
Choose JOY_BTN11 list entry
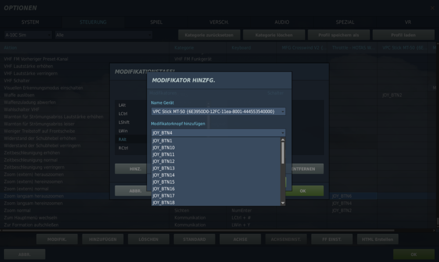(216, 155)
